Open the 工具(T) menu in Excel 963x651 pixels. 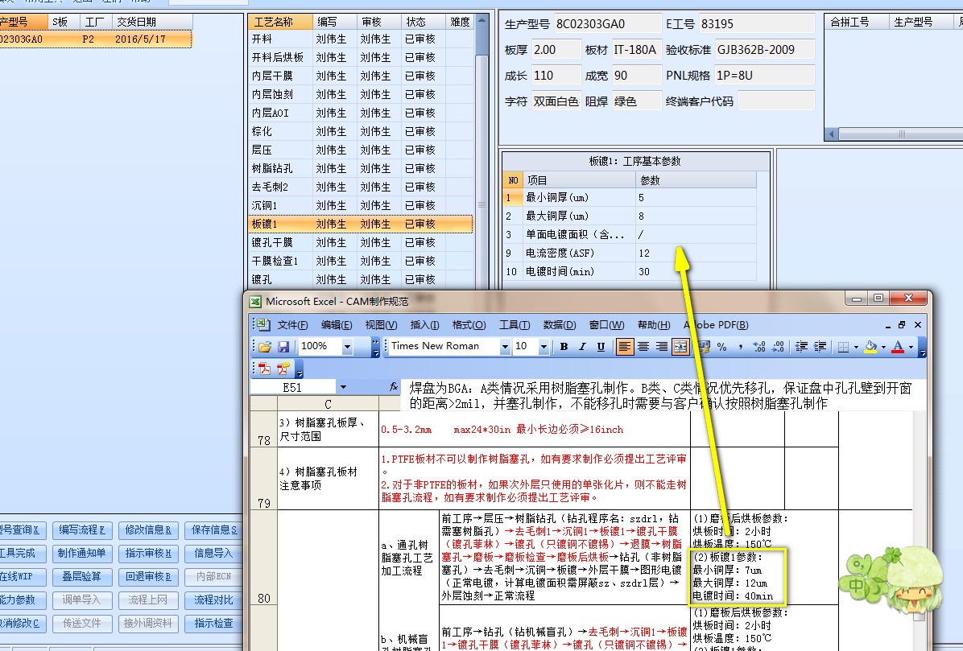[x=514, y=324]
